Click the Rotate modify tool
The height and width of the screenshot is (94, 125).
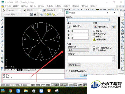pyautogui.click(x=122, y=41)
